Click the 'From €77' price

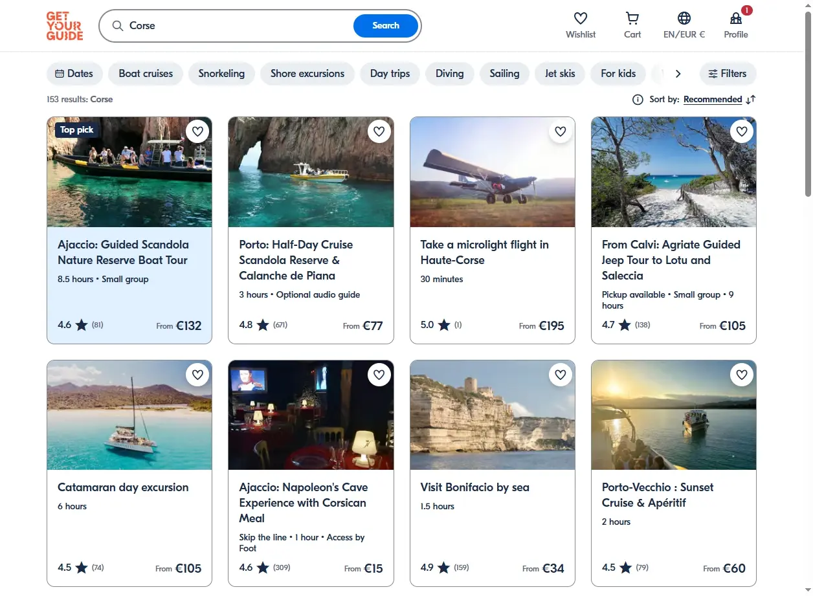[x=363, y=326]
